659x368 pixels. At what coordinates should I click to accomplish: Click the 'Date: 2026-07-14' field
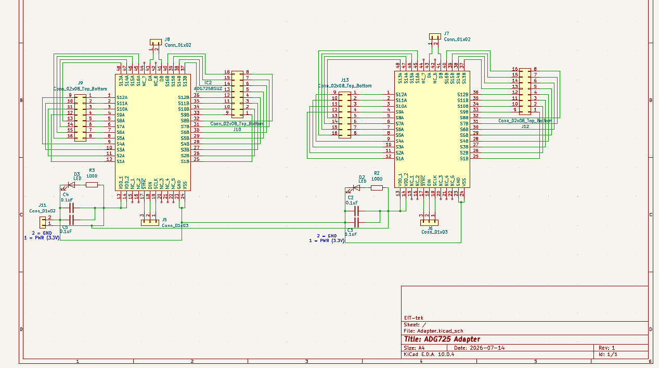coord(480,348)
